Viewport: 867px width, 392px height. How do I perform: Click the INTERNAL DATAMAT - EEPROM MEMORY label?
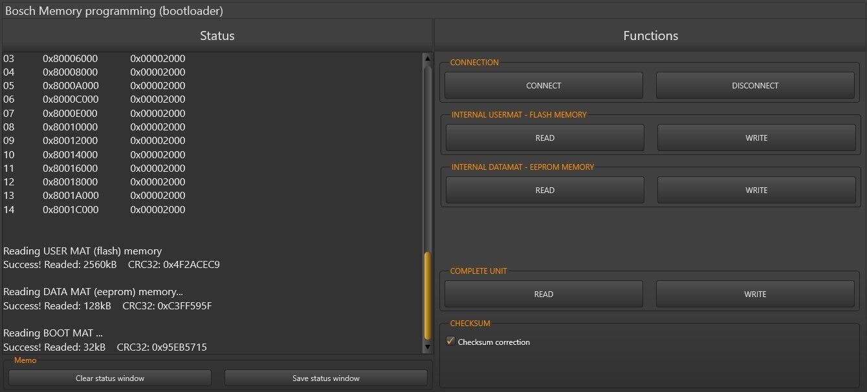click(523, 167)
